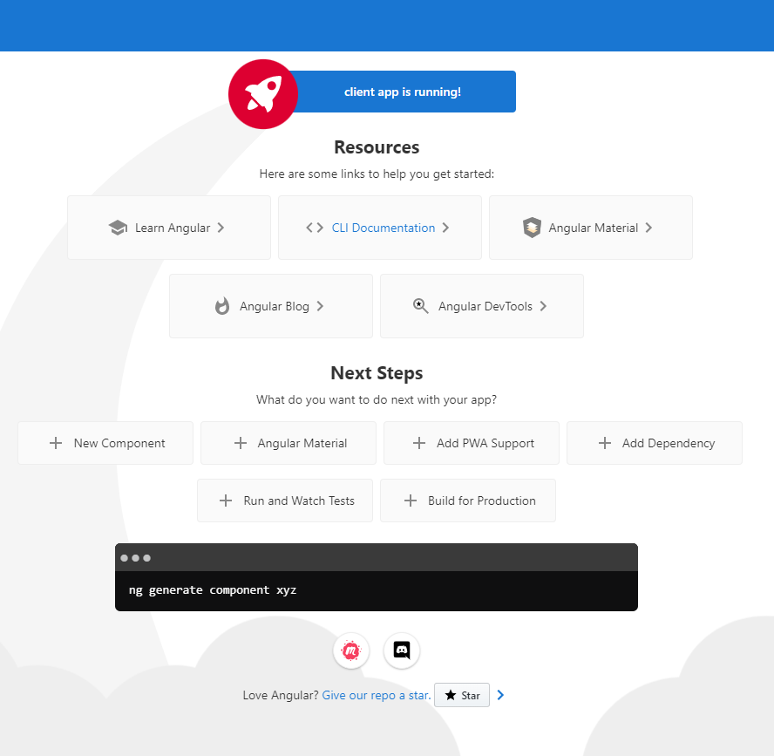Open the Angular Blog link

pyautogui.click(x=275, y=306)
